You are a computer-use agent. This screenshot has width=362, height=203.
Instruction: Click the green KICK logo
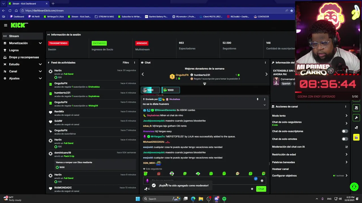19,25
